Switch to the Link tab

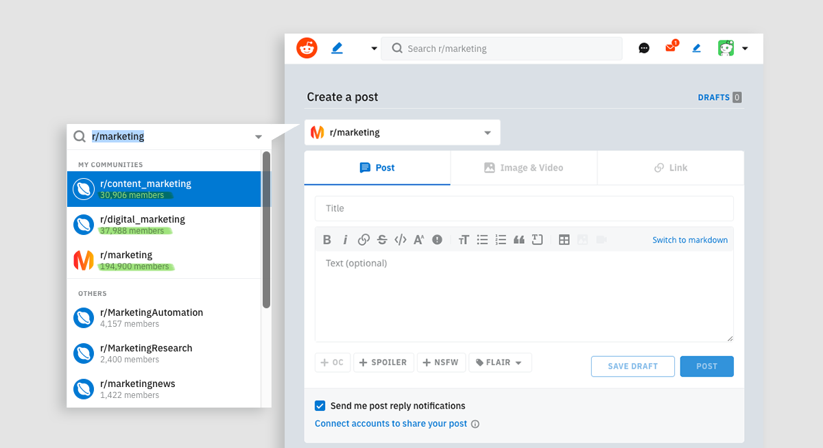pyautogui.click(x=671, y=168)
